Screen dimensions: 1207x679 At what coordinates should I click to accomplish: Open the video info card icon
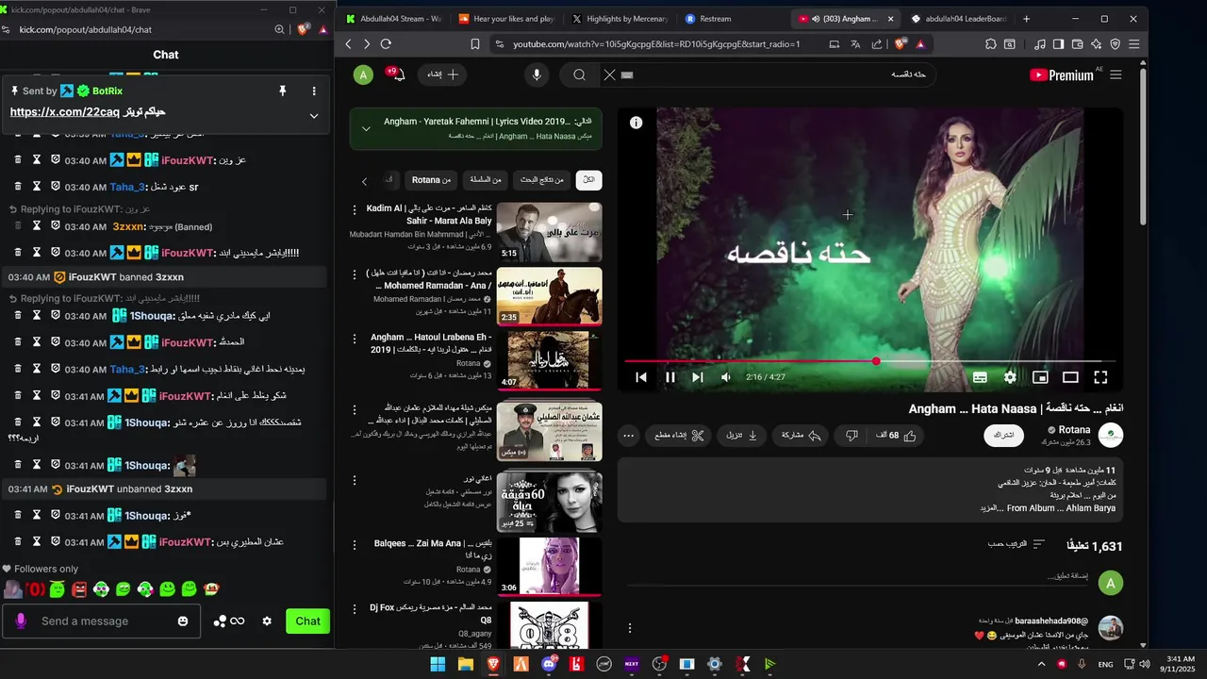637,123
